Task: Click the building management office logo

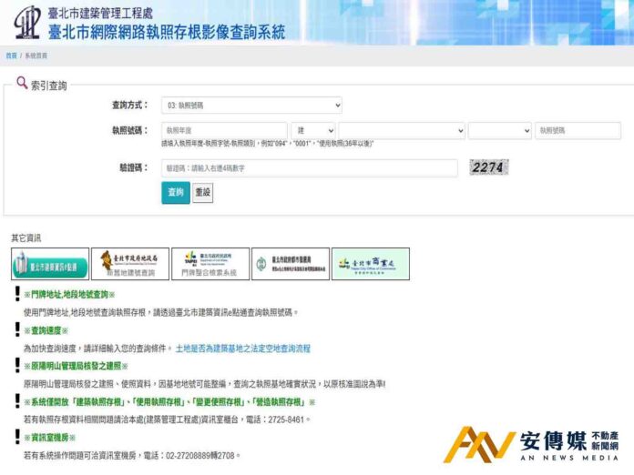Action: [27, 22]
